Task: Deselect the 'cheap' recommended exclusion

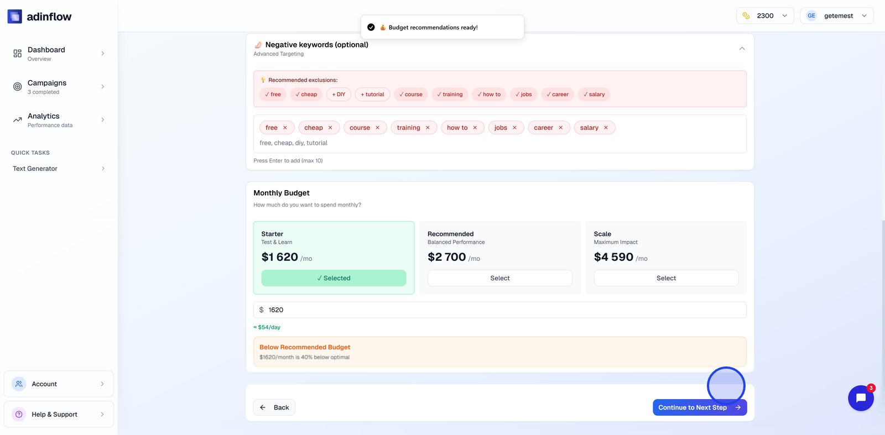Action: coord(306,95)
